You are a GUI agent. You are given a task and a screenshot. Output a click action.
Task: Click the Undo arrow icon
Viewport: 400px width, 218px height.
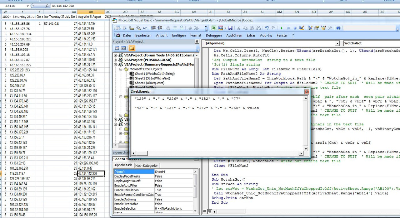(267, 28)
